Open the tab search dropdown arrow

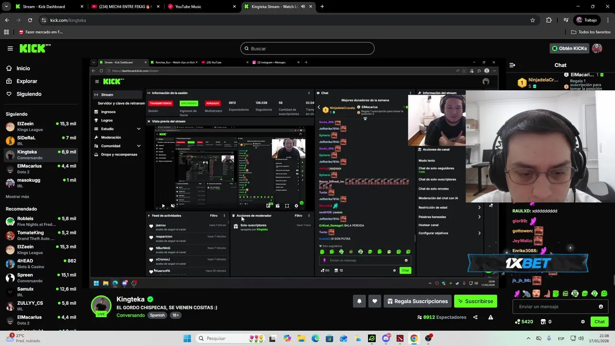tap(6, 7)
